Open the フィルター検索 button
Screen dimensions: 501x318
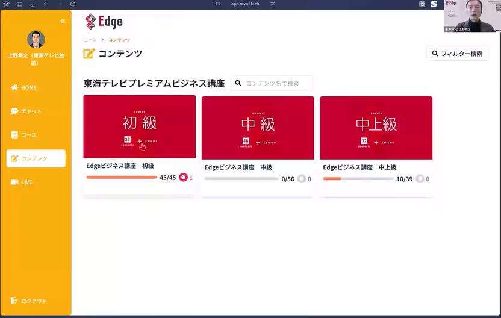pyautogui.click(x=457, y=54)
